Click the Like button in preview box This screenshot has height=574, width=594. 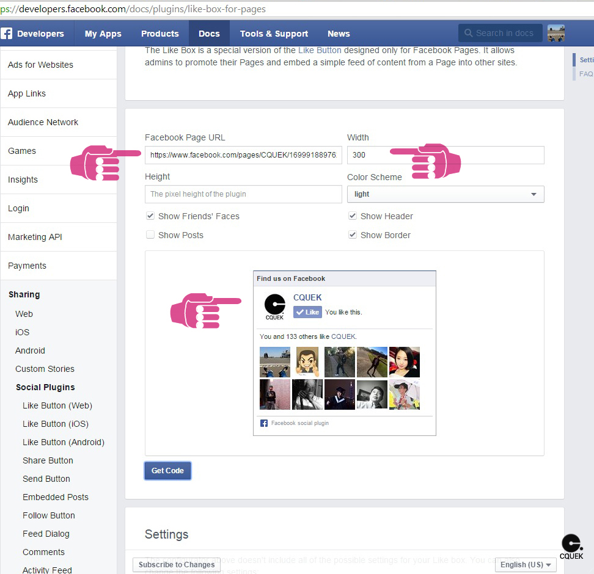(x=307, y=312)
